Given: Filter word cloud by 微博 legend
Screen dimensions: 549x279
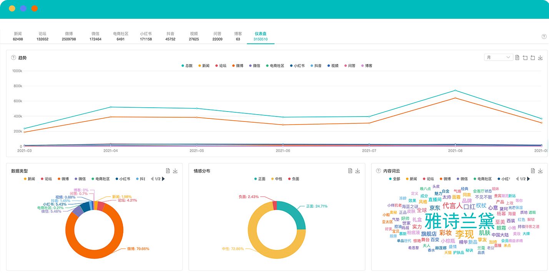Looking at the screenshot, I should point(446,179).
